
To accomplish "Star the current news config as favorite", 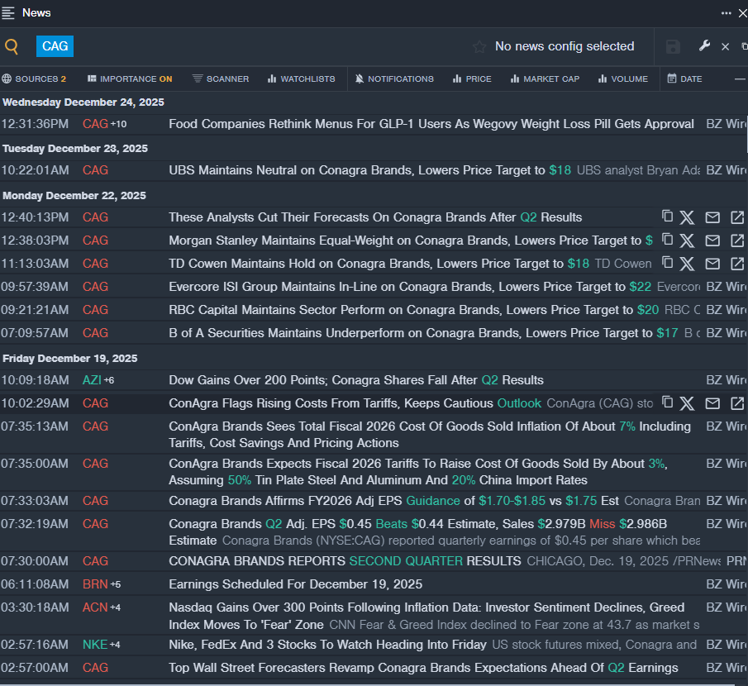I will coord(479,47).
